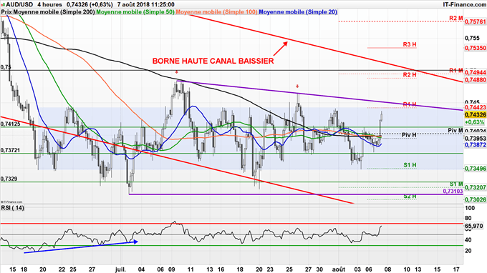The image size is (487, 273).
Task: Click the Moyenne mobile (Simple 50) legend
Action: coord(135,11)
